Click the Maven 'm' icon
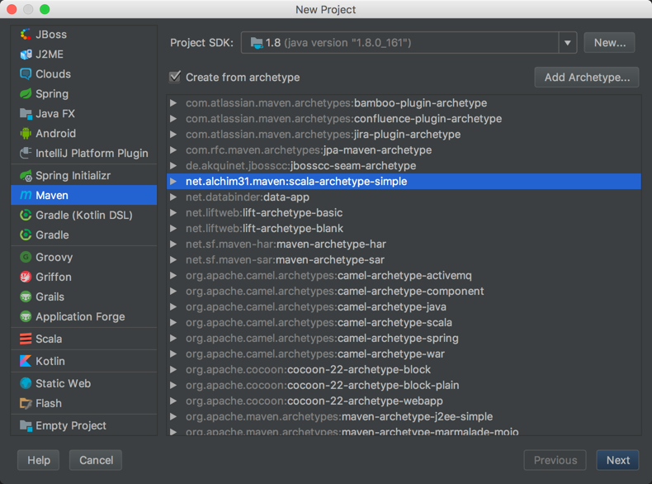This screenshot has width=652, height=484. click(x=26, y=195)
